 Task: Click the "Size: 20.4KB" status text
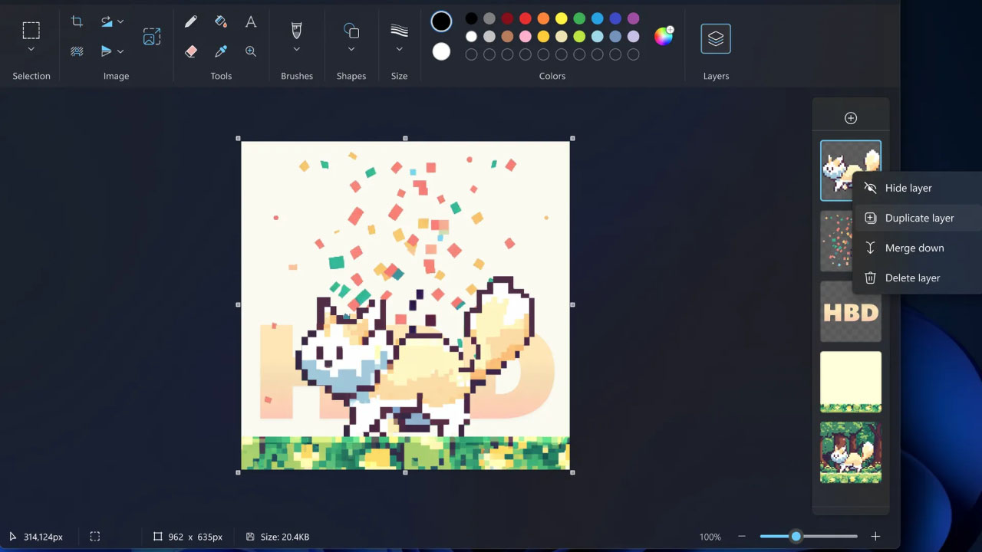285,537
